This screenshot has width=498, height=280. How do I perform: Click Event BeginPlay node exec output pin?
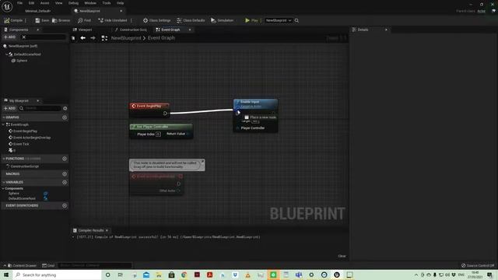click(165, 114)
